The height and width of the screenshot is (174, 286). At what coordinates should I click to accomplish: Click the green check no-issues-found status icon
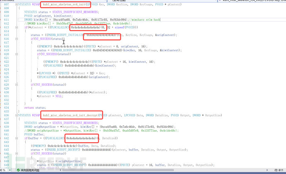tap(18, 170)
